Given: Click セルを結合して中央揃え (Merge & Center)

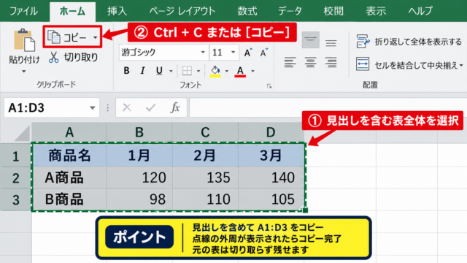Looking at the screenshot, I should (x=407, y=65).
